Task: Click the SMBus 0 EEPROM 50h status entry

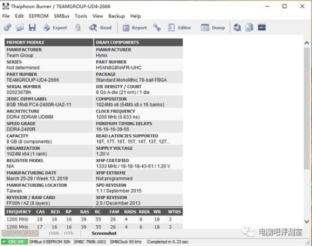Action: (50, 242)
